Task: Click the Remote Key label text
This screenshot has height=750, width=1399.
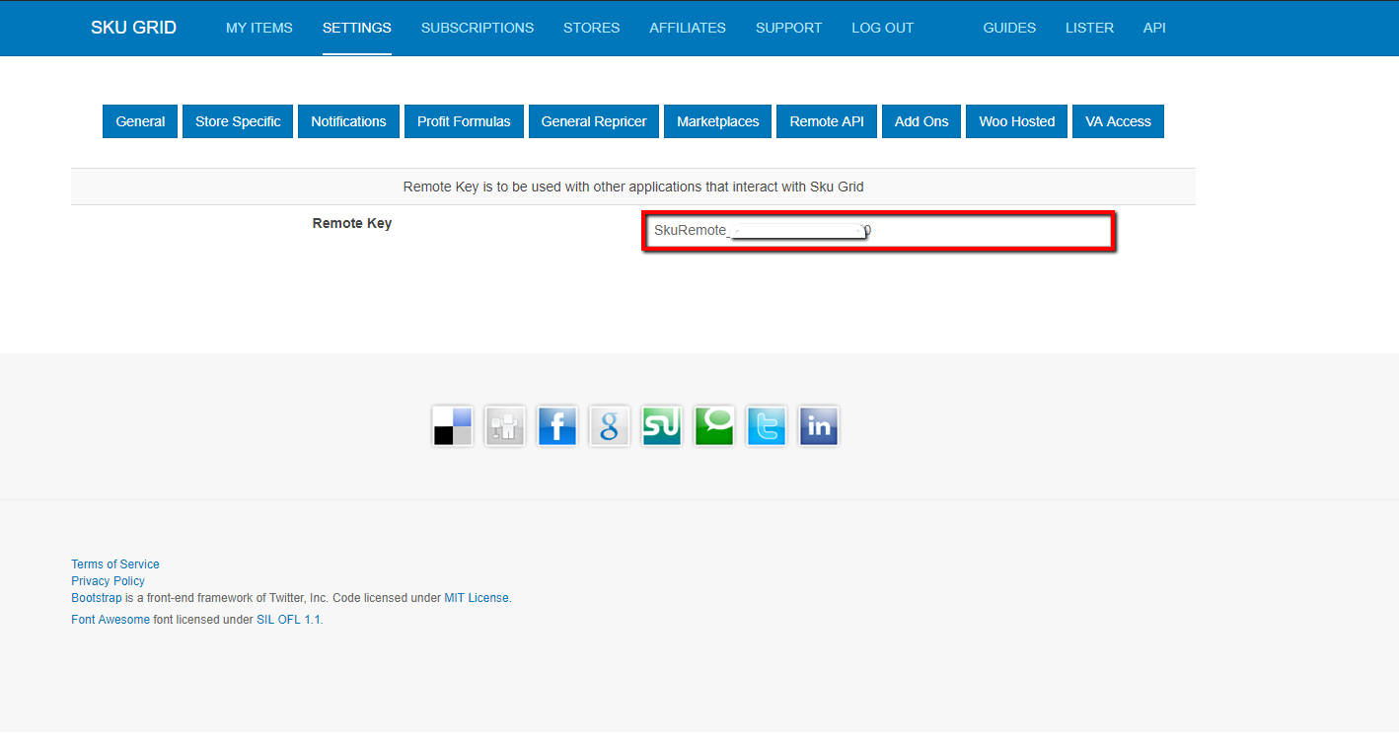Action: (x=352, y=223)
